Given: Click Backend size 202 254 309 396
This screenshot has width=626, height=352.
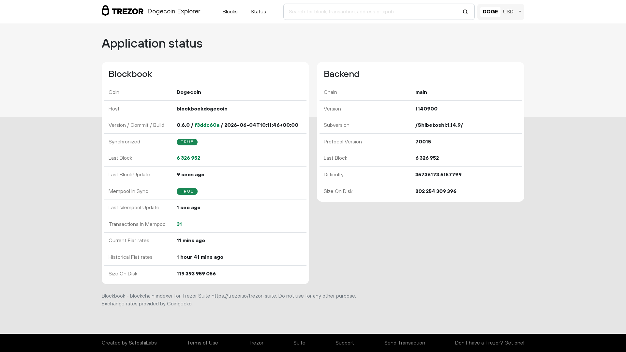Looking at the screenshot, I should [436, 191].
